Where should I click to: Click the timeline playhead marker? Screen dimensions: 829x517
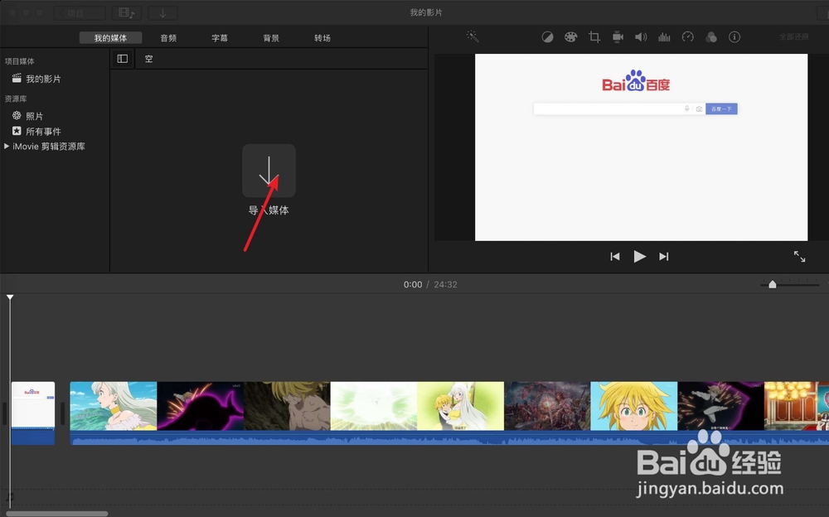point(10,297)
